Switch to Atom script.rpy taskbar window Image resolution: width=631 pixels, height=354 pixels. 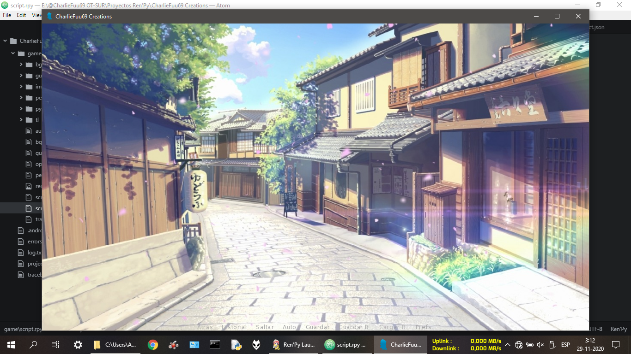click(x=346, y=344)
